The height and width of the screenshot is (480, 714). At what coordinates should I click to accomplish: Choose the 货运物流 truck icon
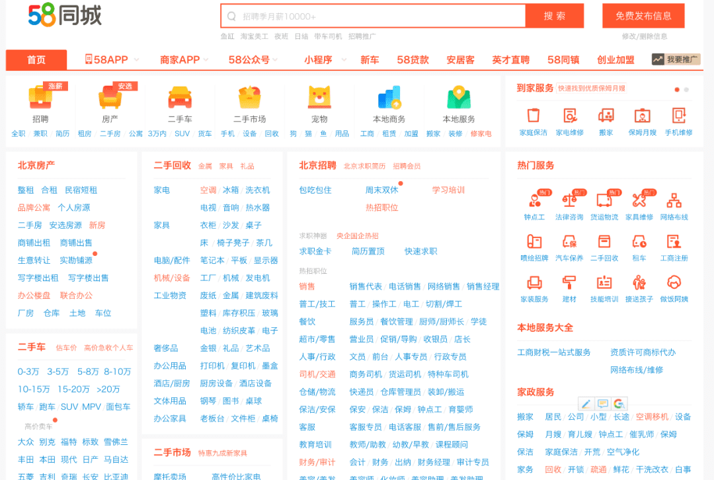point(604,200)
